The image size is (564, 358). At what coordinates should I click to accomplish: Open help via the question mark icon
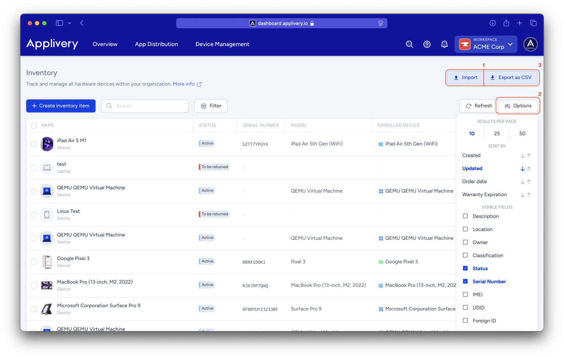[x=427, y=44]
